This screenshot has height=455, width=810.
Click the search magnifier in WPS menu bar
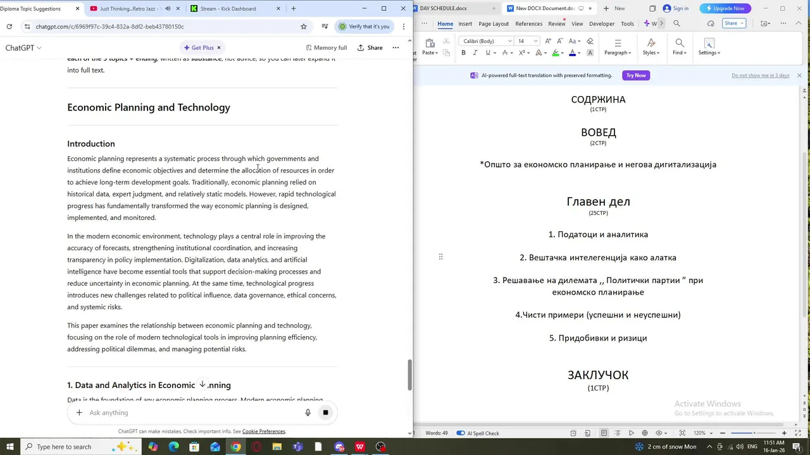click(x=676, y=23)
